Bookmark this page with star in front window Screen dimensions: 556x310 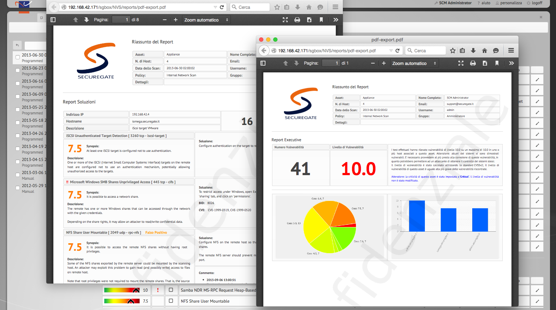[453, 50]
